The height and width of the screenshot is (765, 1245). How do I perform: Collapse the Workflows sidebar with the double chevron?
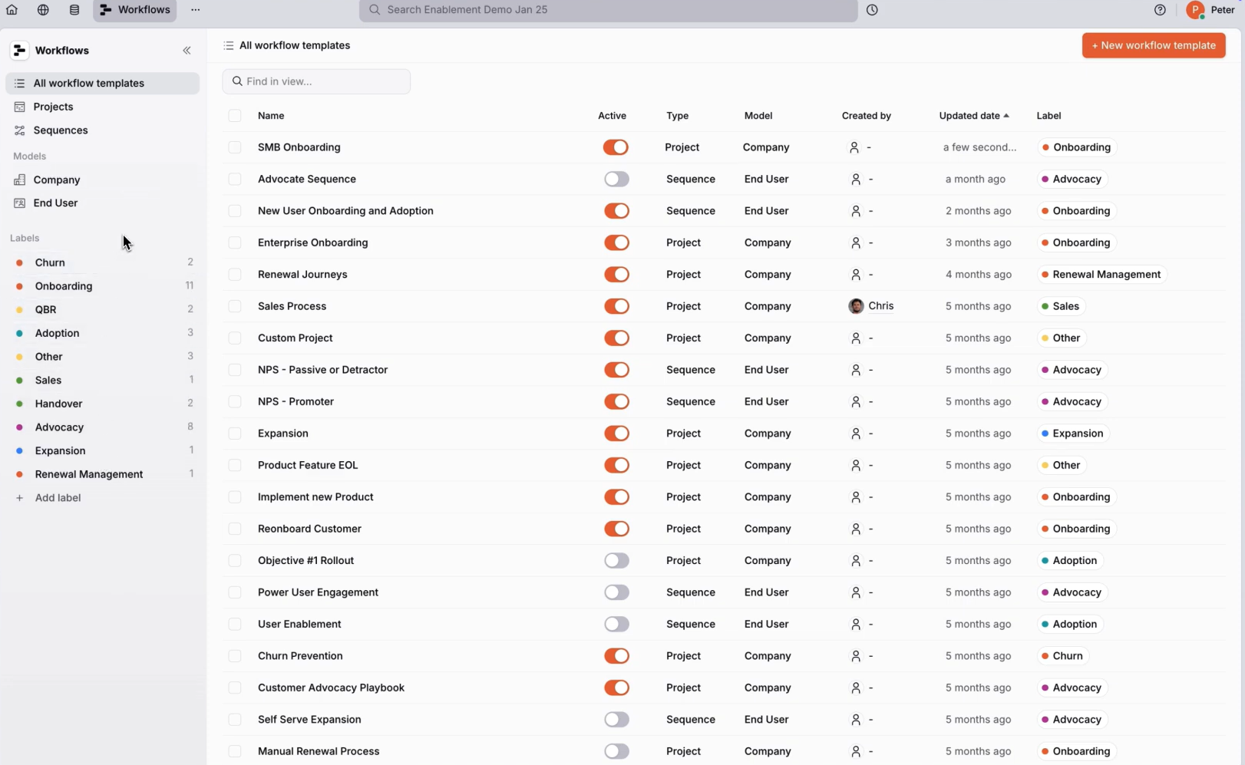[x=187, y=51]
